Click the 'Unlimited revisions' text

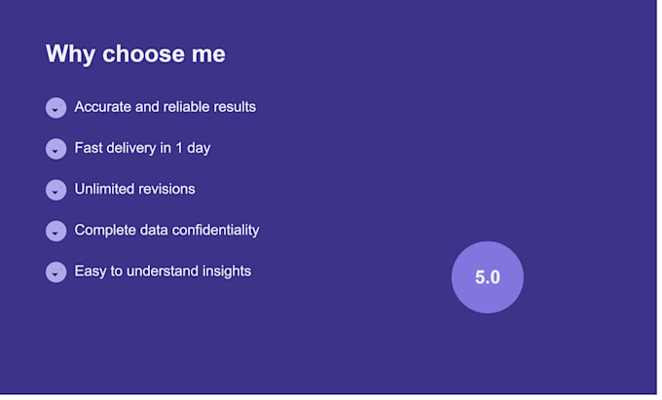pyautogui.click(x=134, y=189)
